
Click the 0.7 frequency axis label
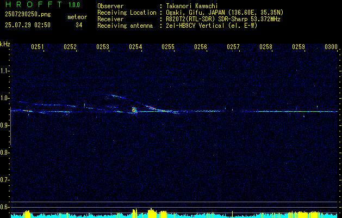pyautogui.click(x=4, y=180)
